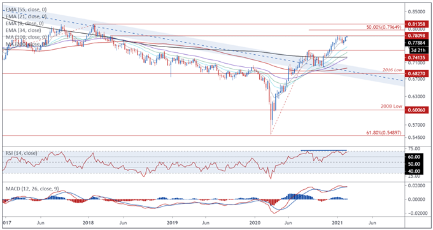Select 2020 on the time axis
Screen dimensions: 433x230
click(255, 222)
